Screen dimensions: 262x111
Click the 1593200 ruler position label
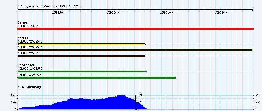pos(221,12)
